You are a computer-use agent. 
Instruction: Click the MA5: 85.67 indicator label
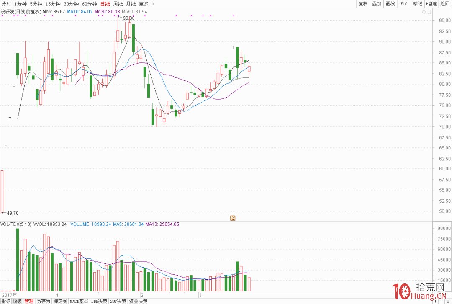coord(54,12)
